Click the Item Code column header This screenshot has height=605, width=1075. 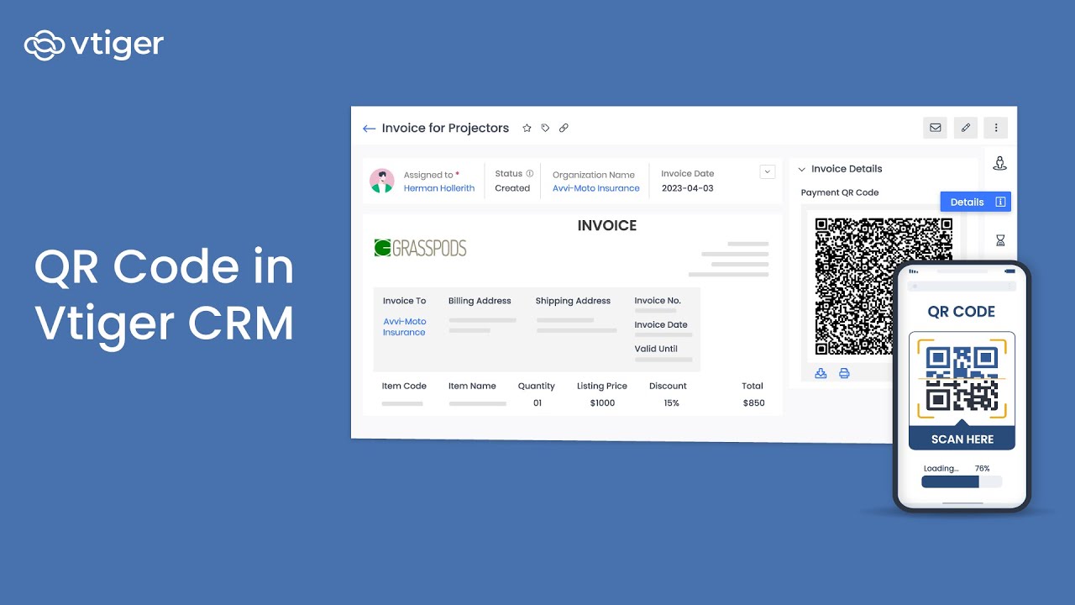tap(404, 387)
